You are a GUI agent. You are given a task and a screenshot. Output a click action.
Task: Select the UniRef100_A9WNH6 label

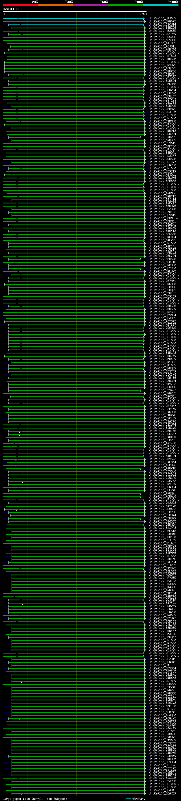tap(162, 194)
